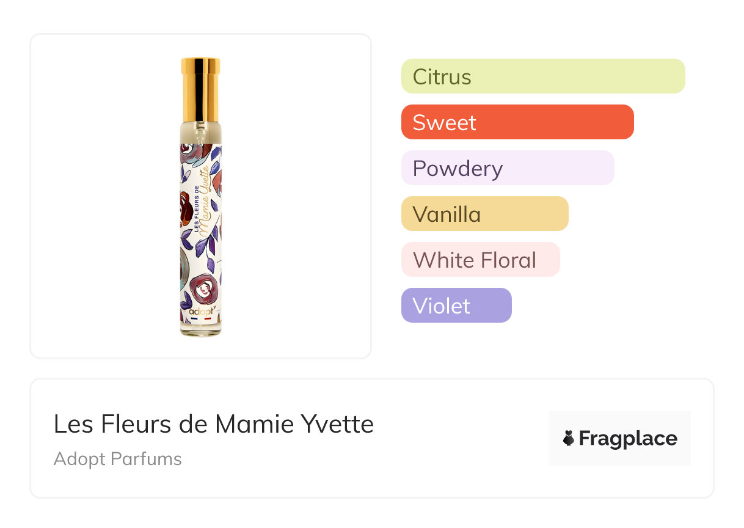
Task: Select the purple Violet accord bar
Action: [456, 306]
